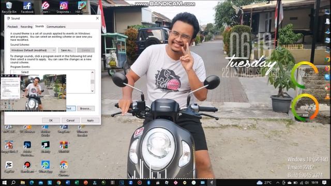
Task: Click the taskbar preview thumbnail
Action: pyautogui.click(x=33, y=92)
